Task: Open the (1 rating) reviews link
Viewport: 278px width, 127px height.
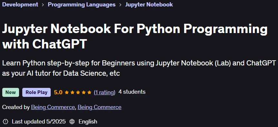Action: [x=104, y=92]
